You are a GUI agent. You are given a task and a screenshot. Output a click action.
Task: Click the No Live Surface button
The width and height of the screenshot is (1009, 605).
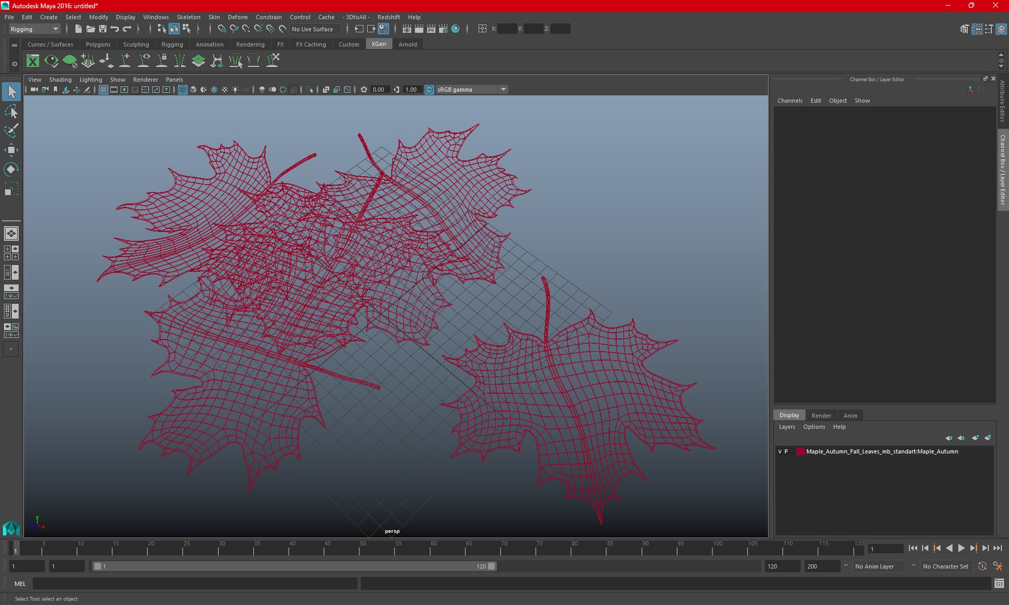(x=312, y=29)
